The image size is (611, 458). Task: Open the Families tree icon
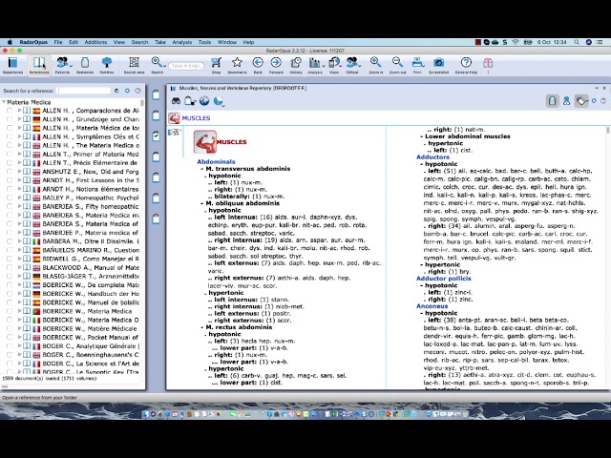coord(107,65)
